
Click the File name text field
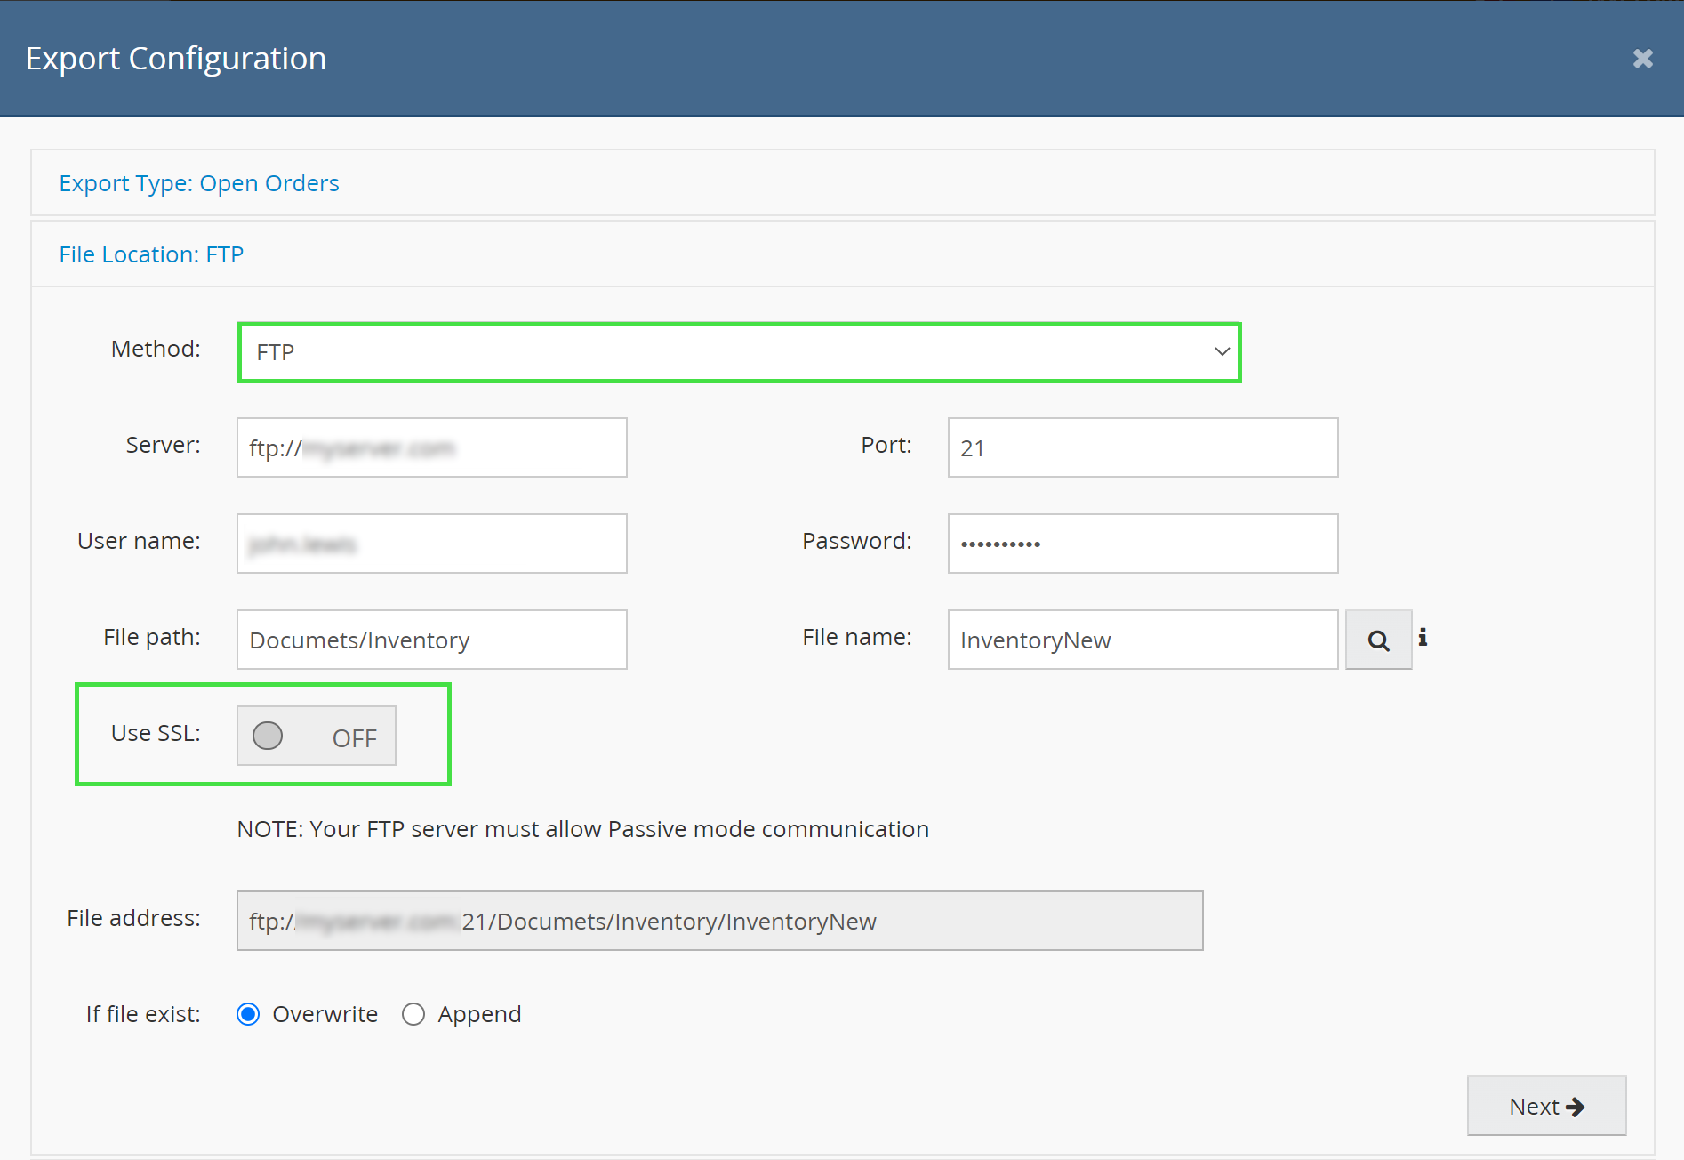(1143, 640)
